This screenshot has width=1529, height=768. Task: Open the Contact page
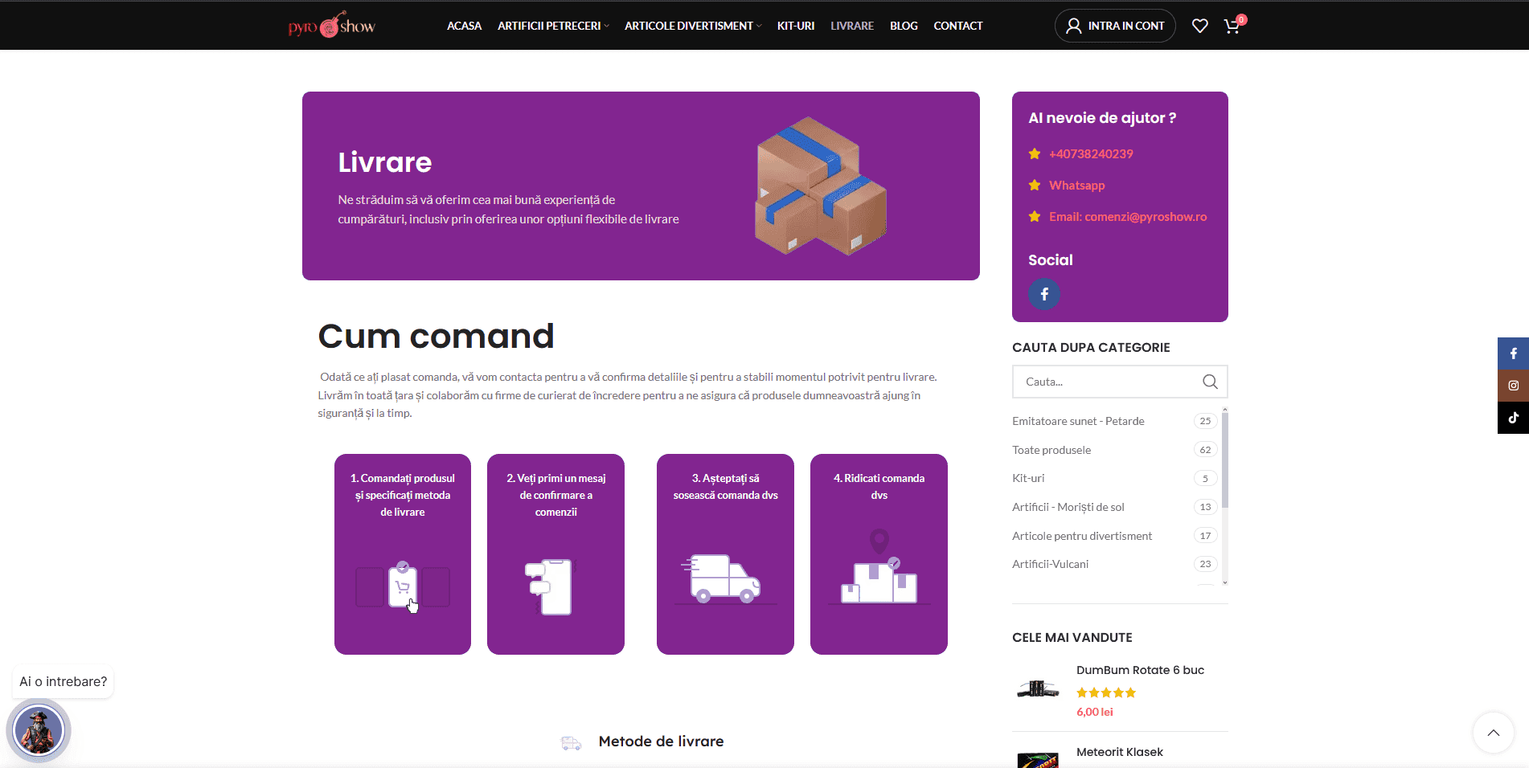958,26
